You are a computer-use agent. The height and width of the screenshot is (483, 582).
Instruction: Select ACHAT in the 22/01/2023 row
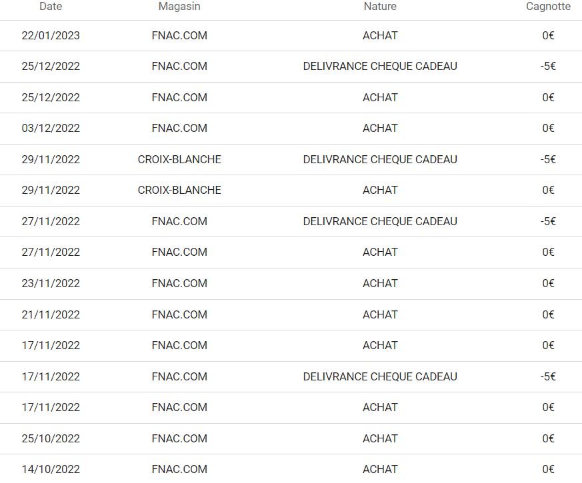point(380,36)
